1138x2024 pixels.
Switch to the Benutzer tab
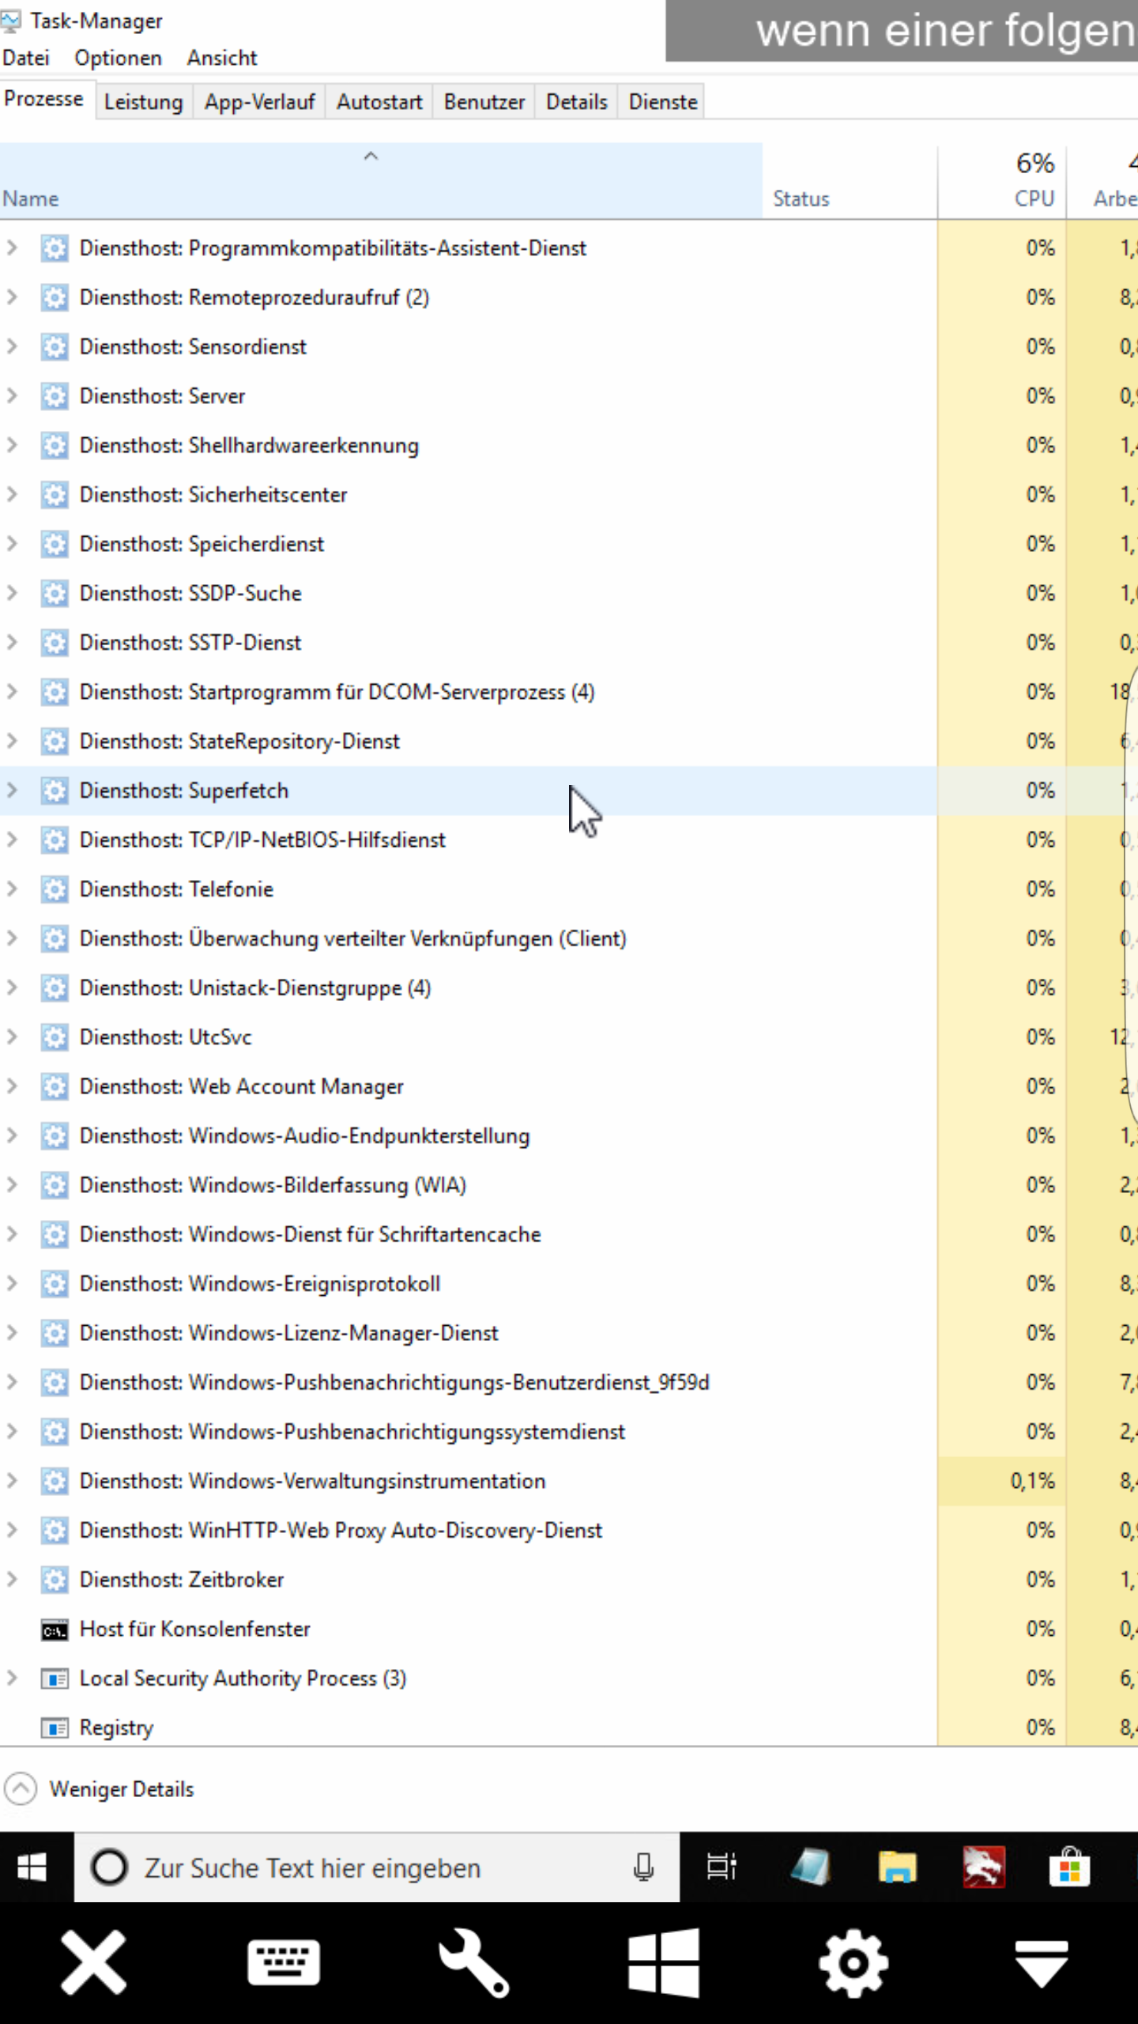point(484,102)
